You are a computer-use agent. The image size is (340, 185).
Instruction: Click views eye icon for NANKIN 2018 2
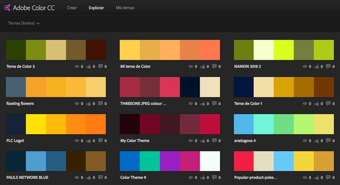[x=305, y=67]
